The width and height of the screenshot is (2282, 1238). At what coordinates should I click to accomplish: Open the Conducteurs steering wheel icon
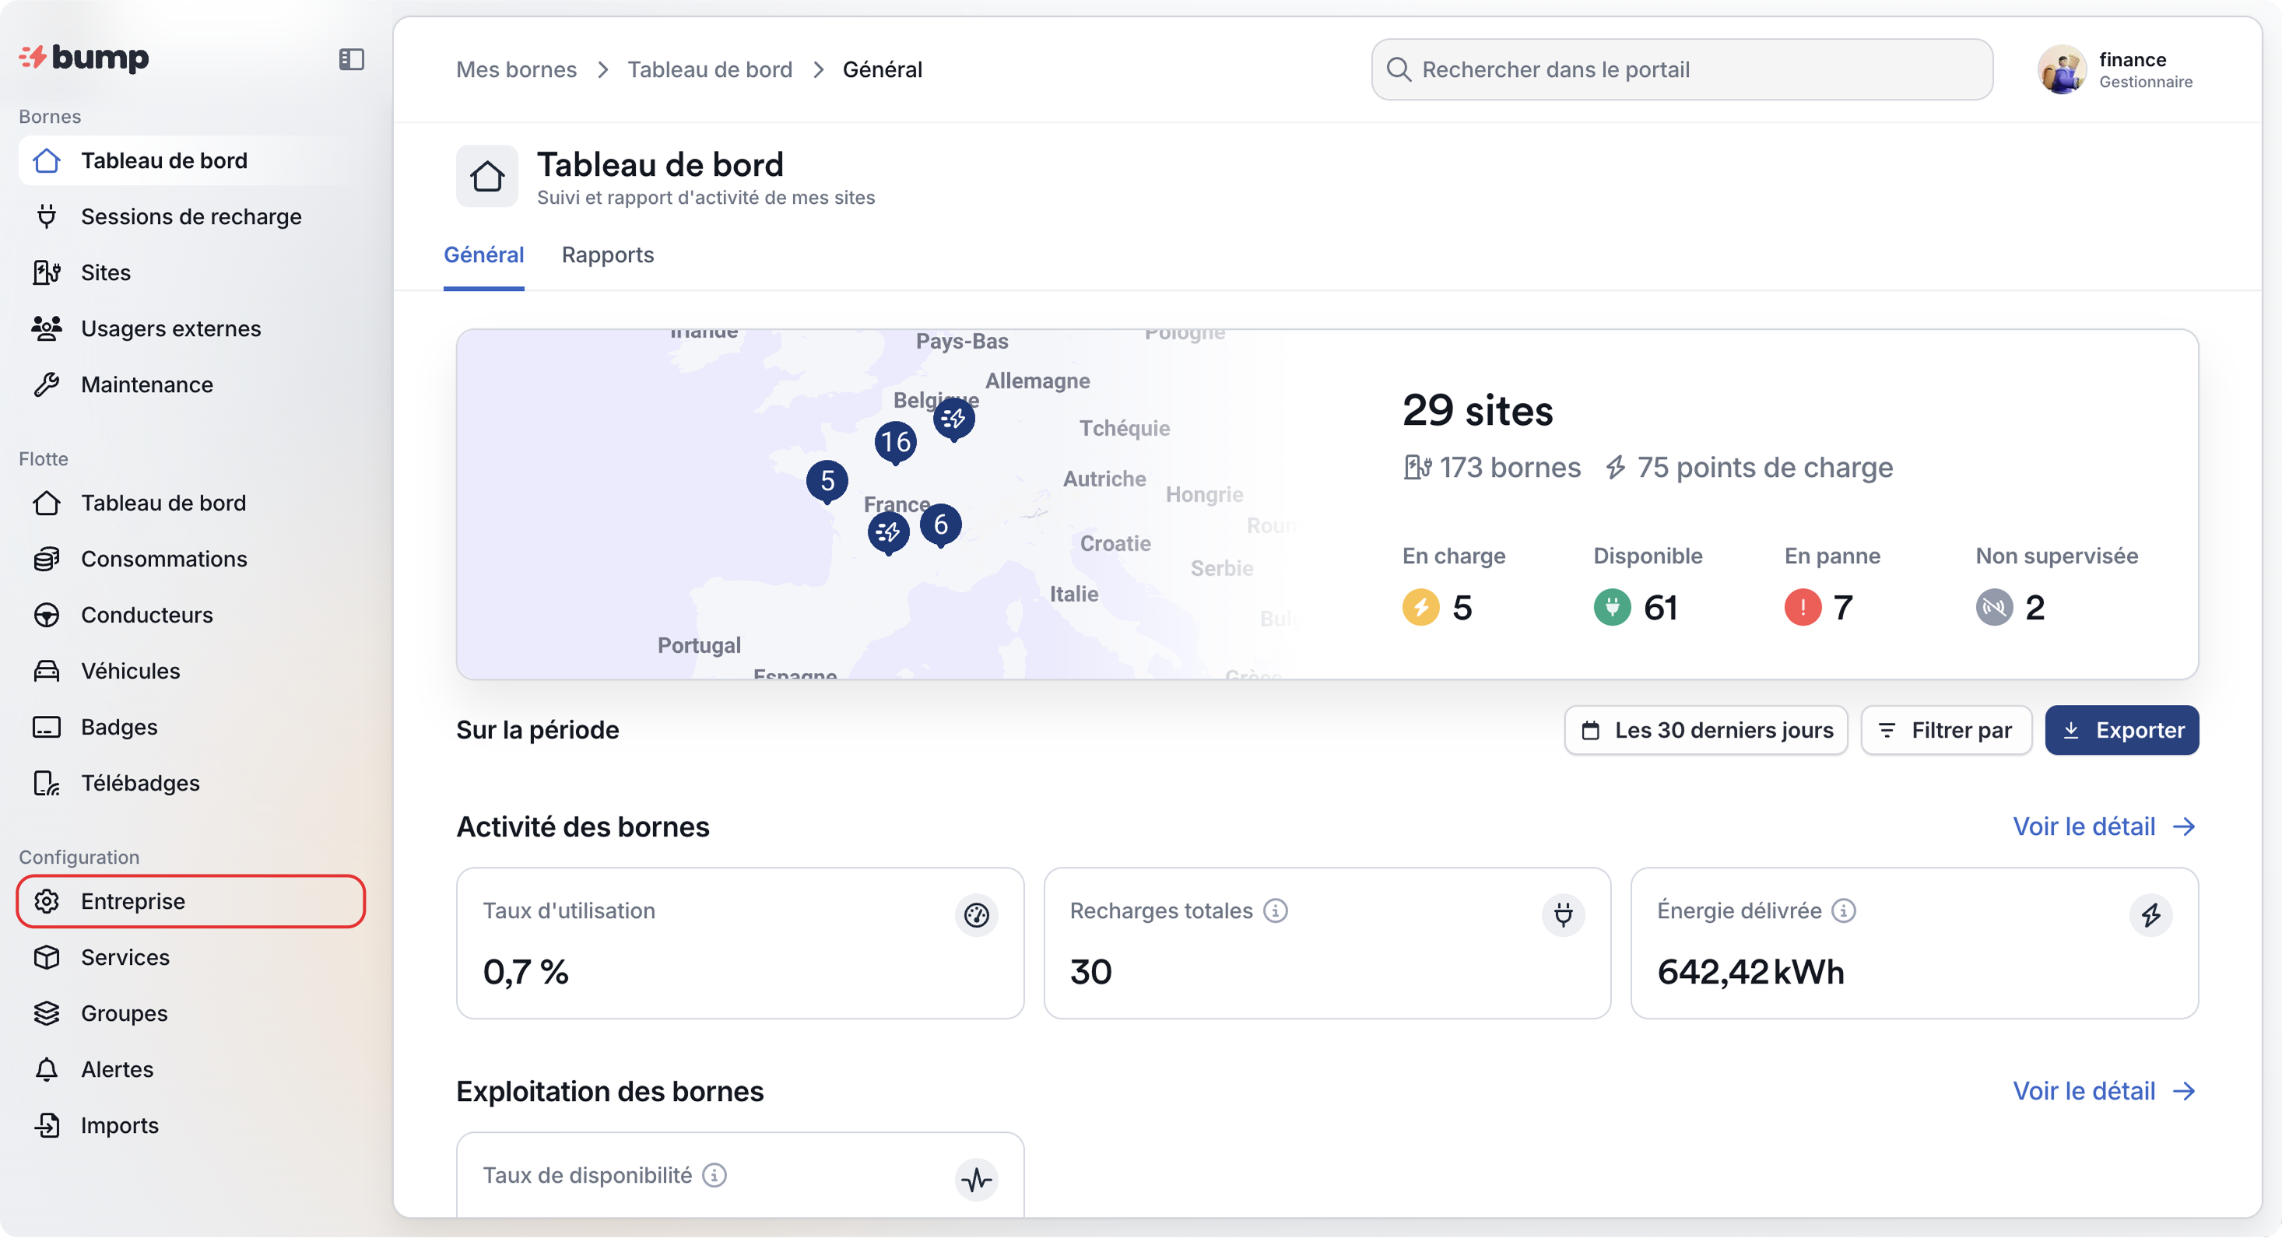[x=47, y=615]
